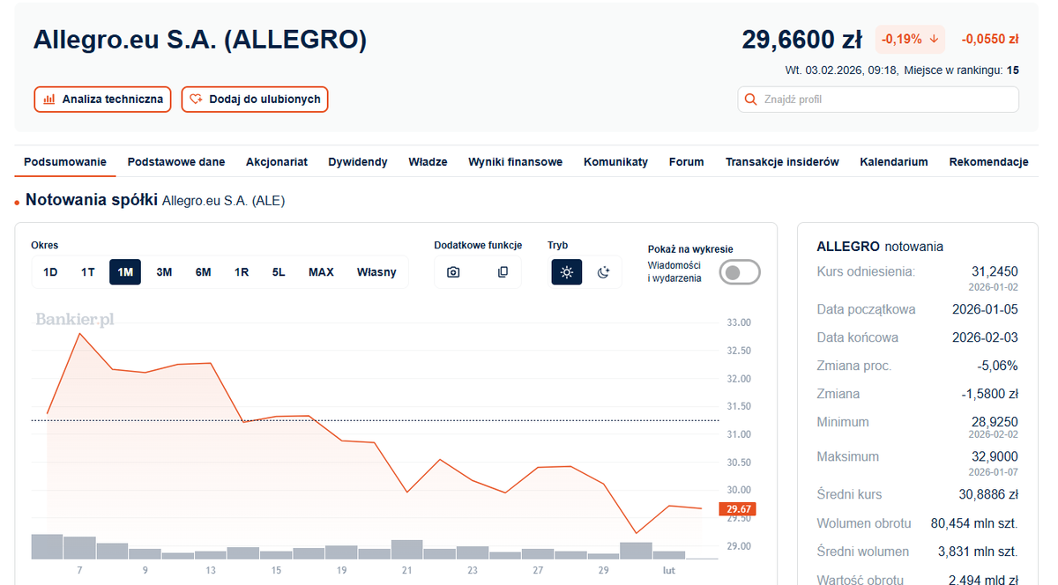This screenshot has width=1058, height=585.
Task: Click the Kurs odniesienia value 31,2450
Action: pos(995,271)
